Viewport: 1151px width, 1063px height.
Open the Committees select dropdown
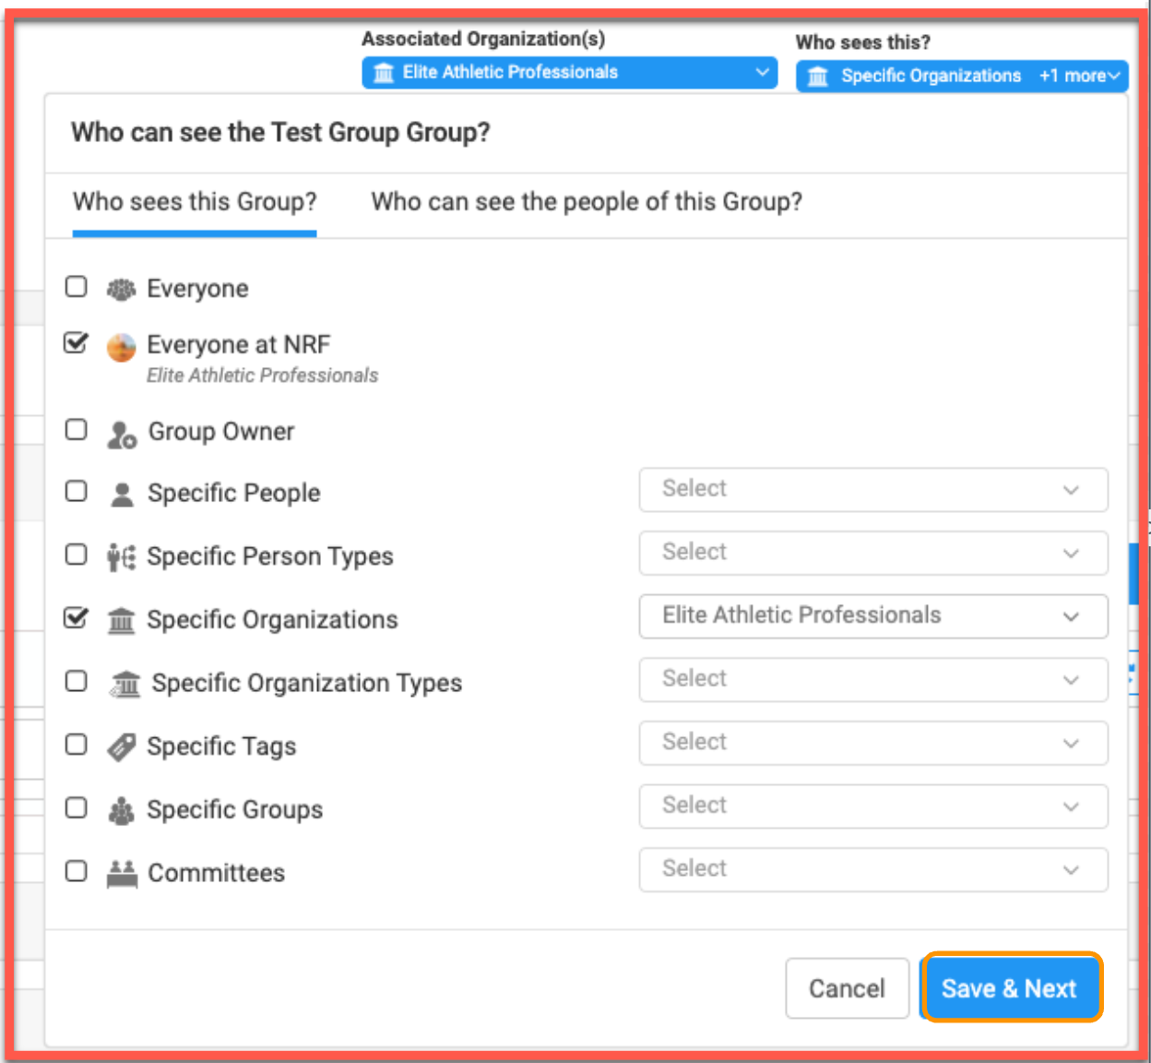pyautogui.click(x=873, y=869)
